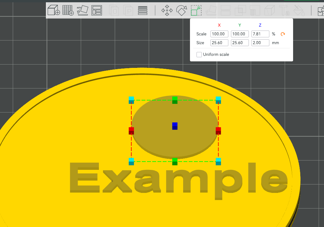This screenshot has width=324, height=227.
Task: Select the Rotate tool
Action: 182,10
